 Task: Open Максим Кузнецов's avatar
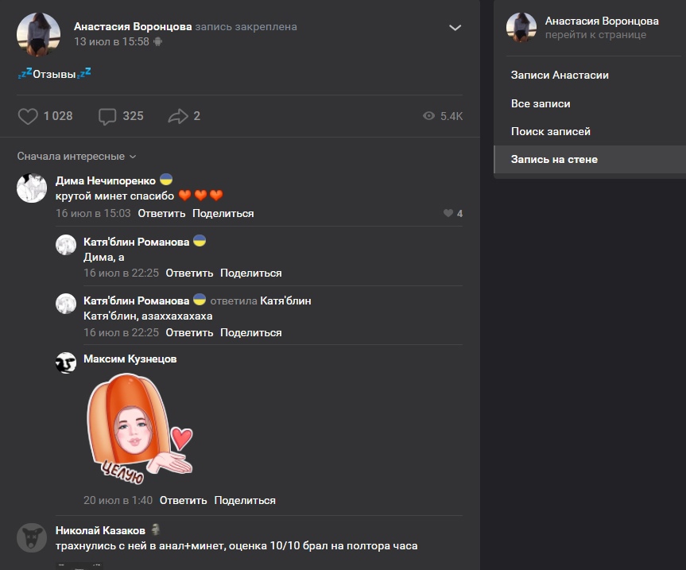[x=66, y=363]
